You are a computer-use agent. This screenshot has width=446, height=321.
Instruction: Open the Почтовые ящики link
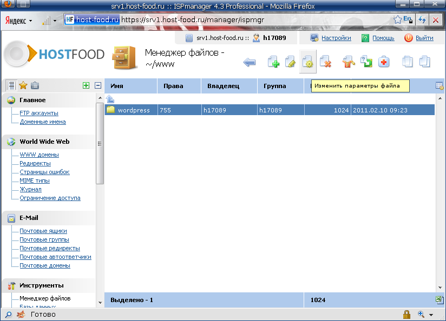(x=43, y=231)
